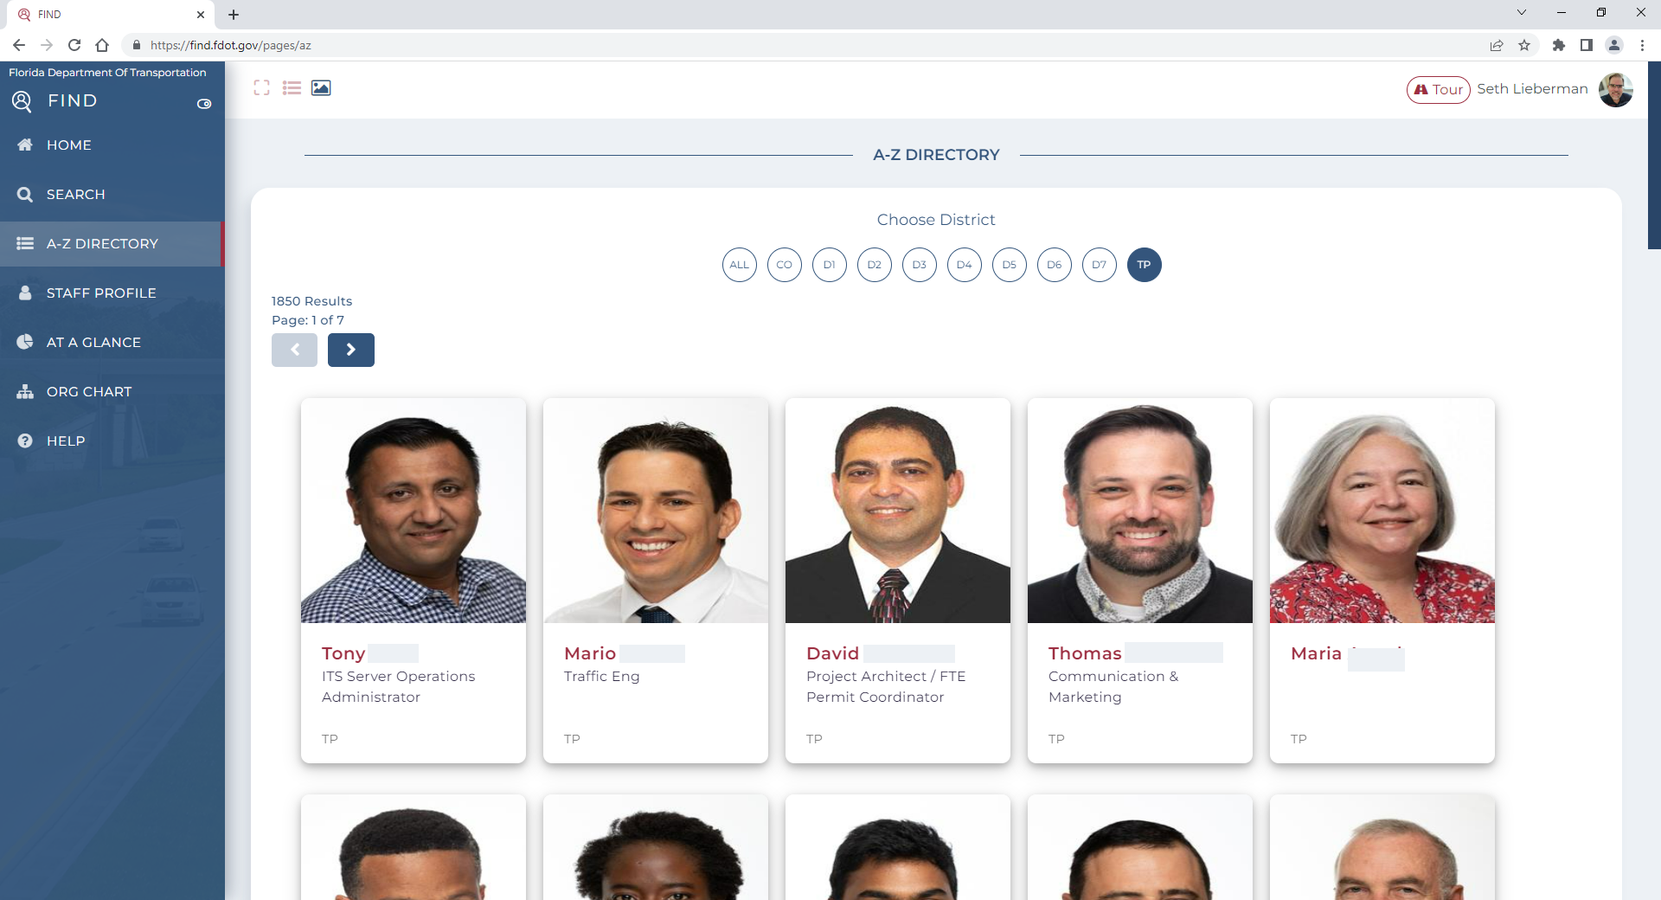The image size is (1661, 900).
Task: Select the CO district filter
Action: (x=785, y=265)
